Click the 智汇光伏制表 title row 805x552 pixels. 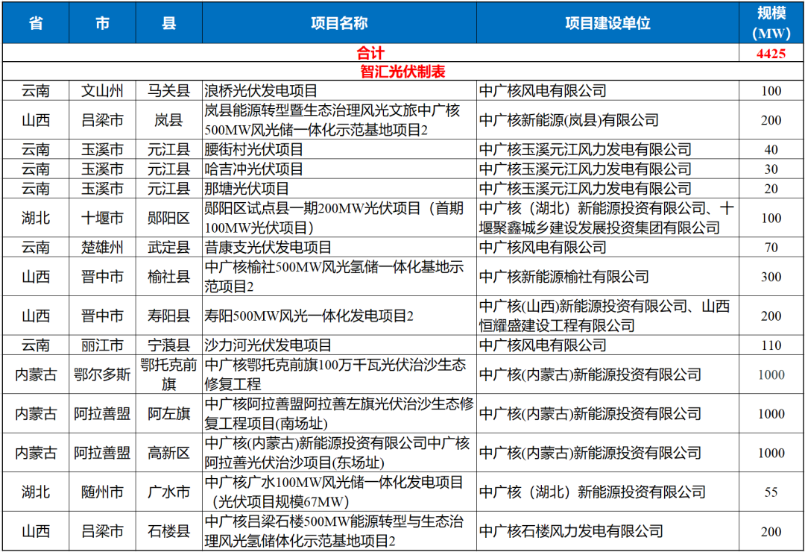coord(403,72)
